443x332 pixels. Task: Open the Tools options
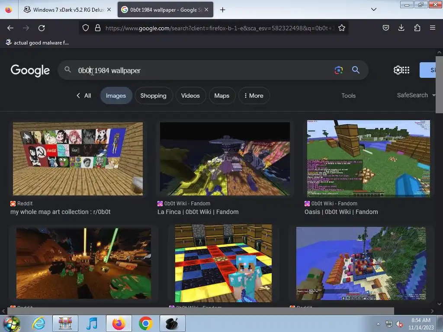pos(348,96)
